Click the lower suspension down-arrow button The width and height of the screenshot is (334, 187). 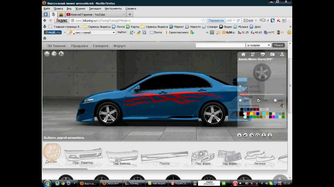(270, 135)
